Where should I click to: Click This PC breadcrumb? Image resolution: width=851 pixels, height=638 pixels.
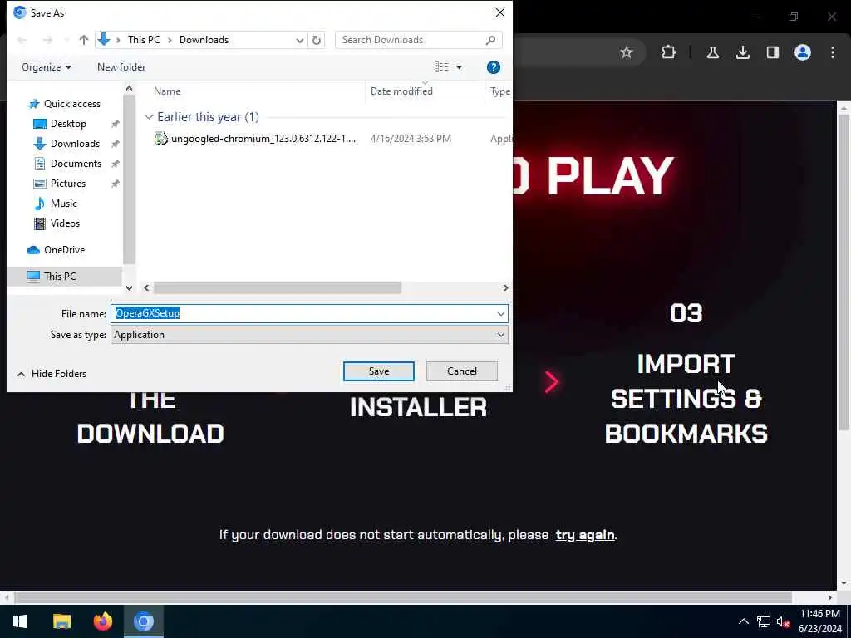click(144, 40)
